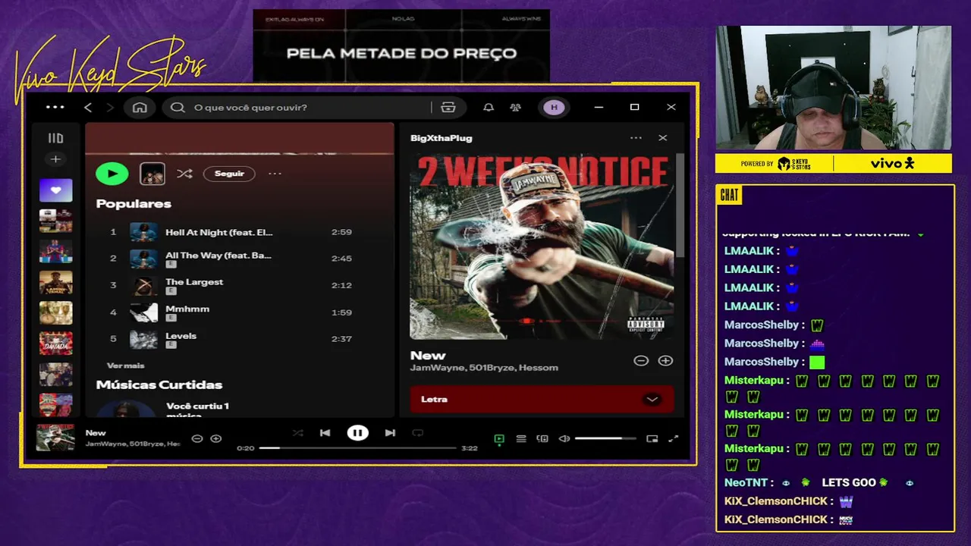Click elapsed time 0:20
This screenshot has height=546, width=971.
[245, 448]
